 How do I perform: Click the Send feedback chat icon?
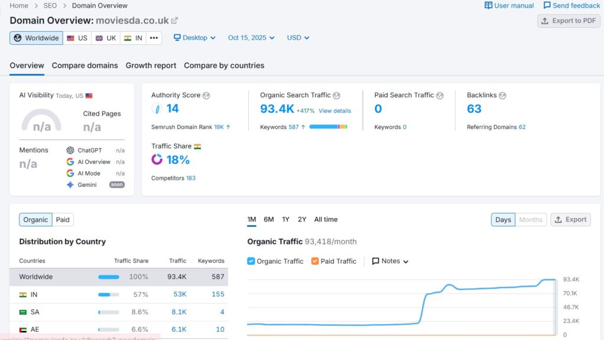pyautogui.click(x=547, y=5)
